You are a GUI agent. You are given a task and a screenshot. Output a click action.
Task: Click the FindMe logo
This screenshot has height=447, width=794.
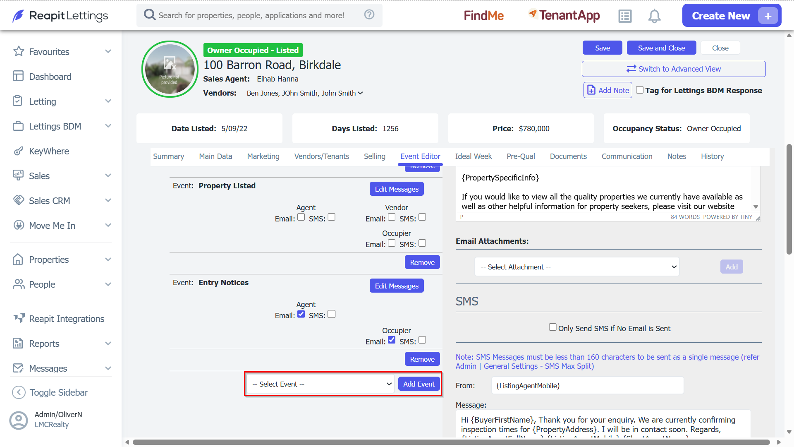[x=483, y=16]
